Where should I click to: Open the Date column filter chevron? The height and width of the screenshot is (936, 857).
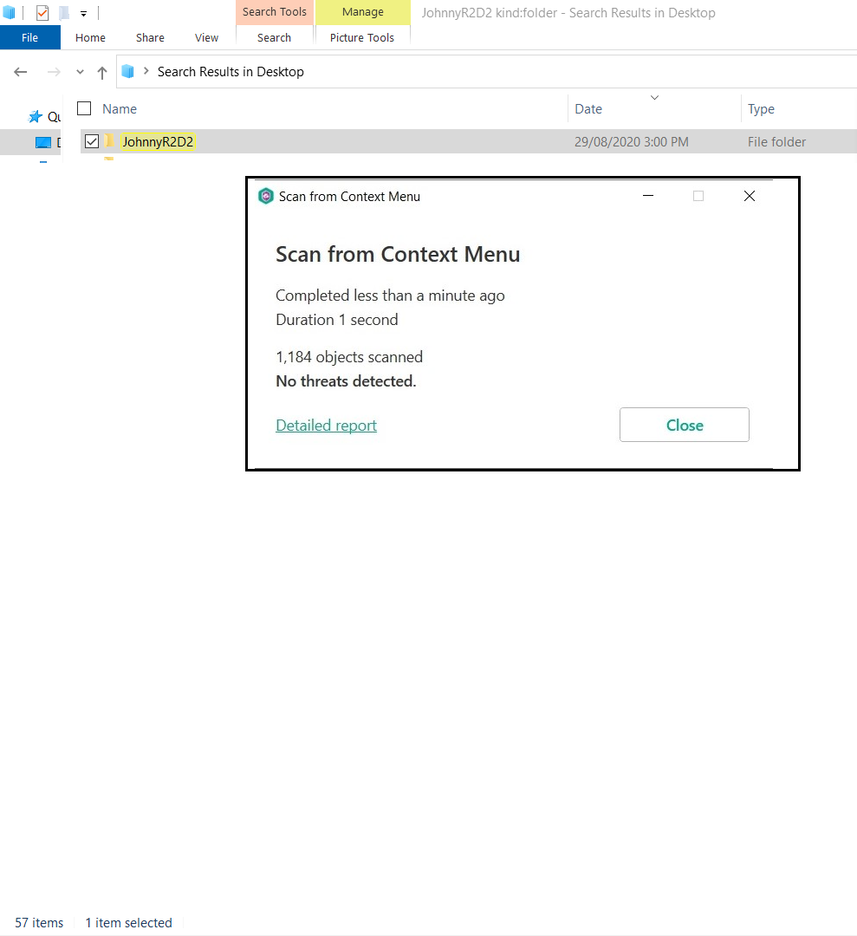click(654, 97)
